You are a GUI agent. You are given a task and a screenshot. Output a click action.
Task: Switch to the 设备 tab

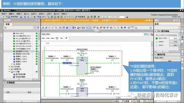[8, 24]
